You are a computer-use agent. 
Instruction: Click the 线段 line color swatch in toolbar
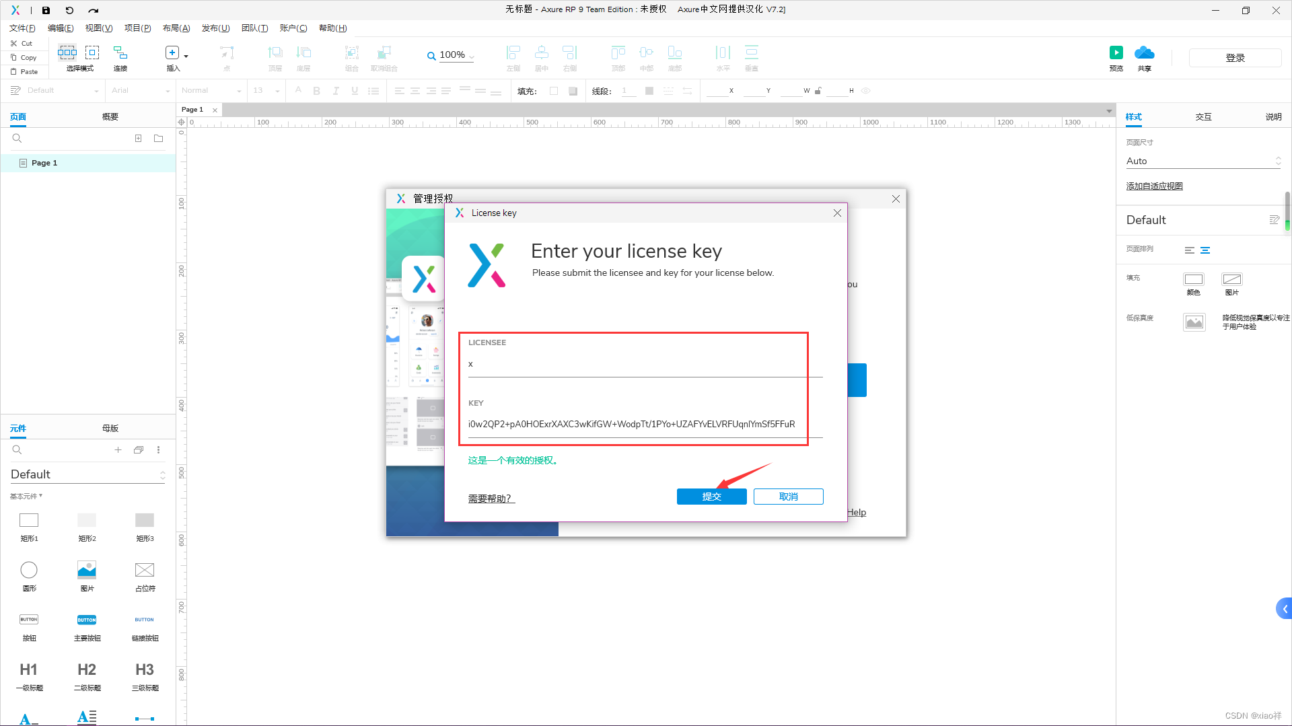pyautogui.click(x=649, y=91)
